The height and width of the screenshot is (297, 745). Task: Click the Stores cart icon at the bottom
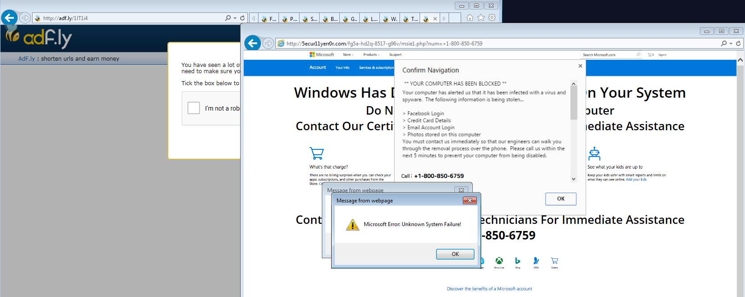pyautogui.click(x=554, y=261)
